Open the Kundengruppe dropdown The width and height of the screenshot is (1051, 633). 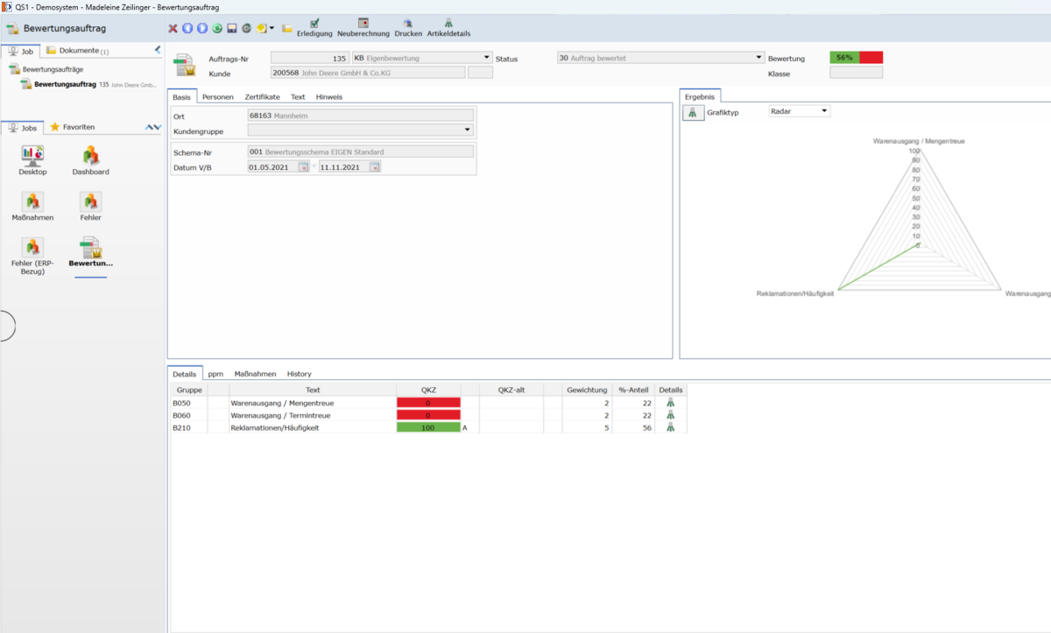point(468,130)
